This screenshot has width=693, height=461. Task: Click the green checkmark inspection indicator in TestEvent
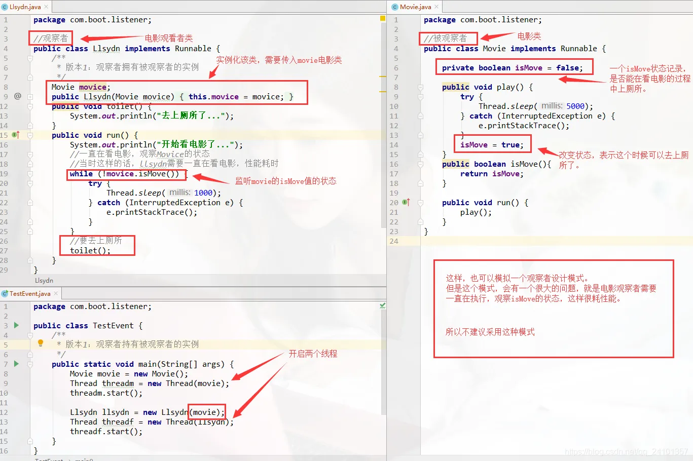pyautogui.click(x=383, y=305)
